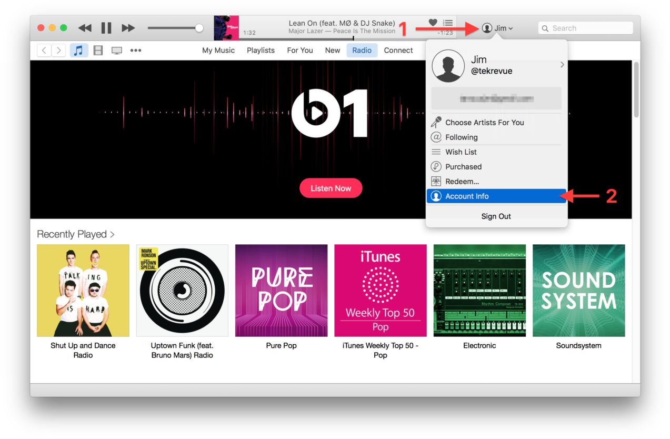
Task: Click the Lean On song title
Action: click(x=342, y=23)
